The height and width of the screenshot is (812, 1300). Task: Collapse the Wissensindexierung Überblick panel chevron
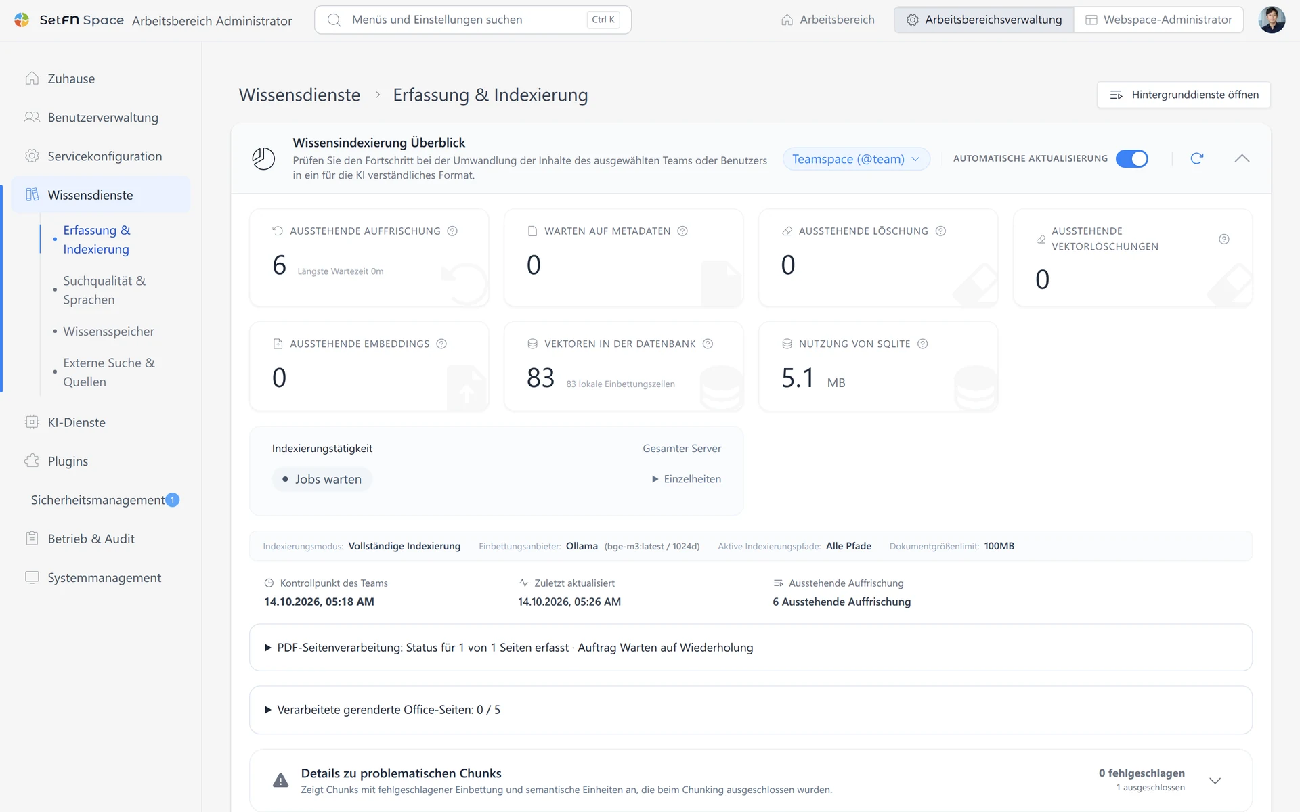coord(1242,158)
